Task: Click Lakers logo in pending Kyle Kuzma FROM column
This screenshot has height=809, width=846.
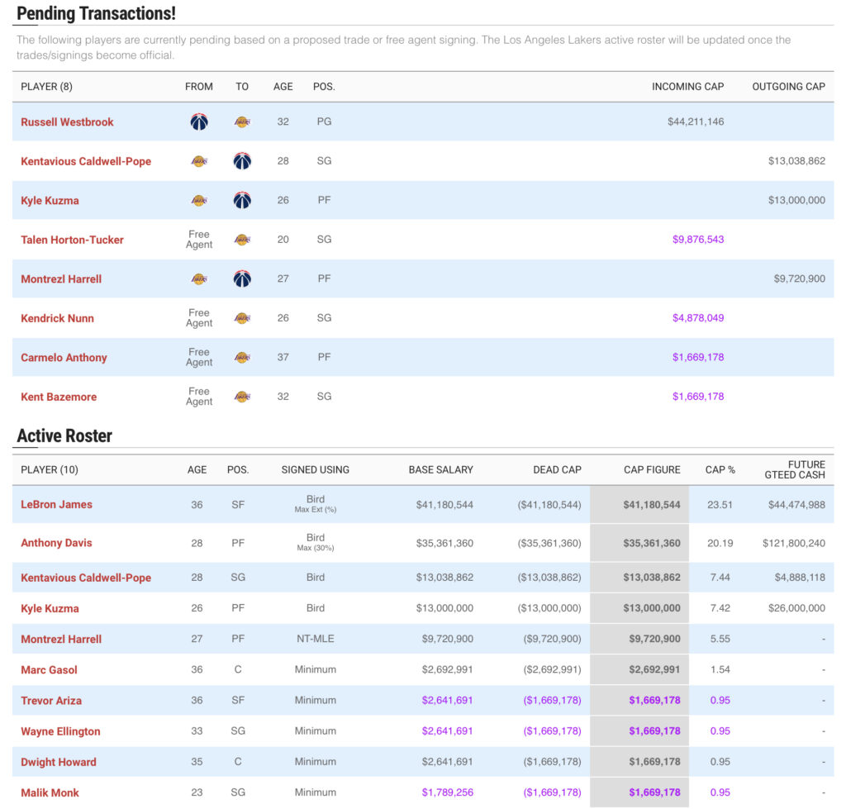Action: coord(199,200)
